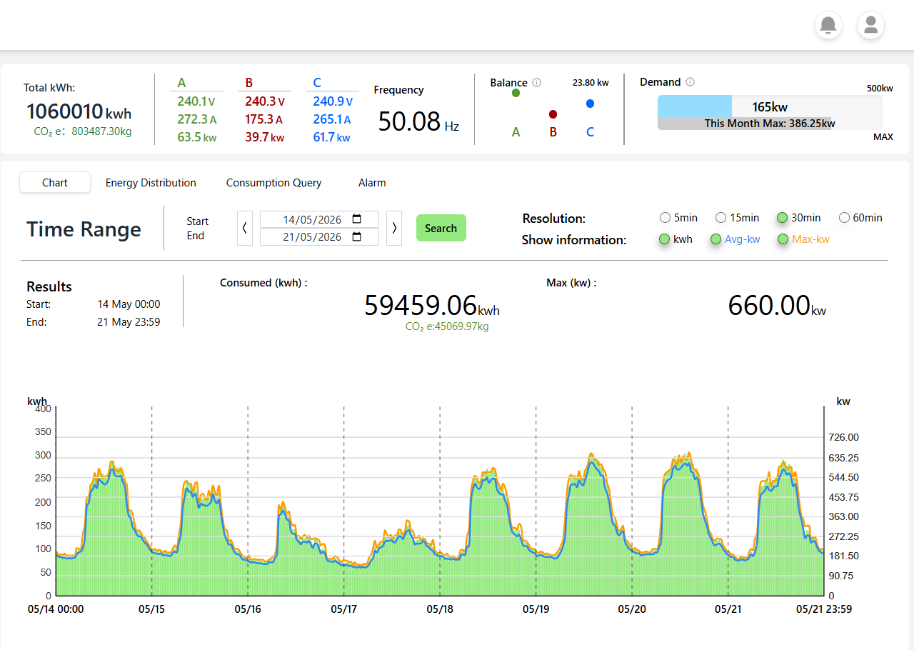The image size is (914, 650).
Task: Go to previous date range arrow
Action: [245, 228]
